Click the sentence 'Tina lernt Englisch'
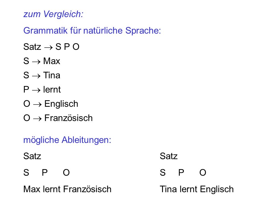The height and width of the screenshot is (205, 273). (197, 189)
